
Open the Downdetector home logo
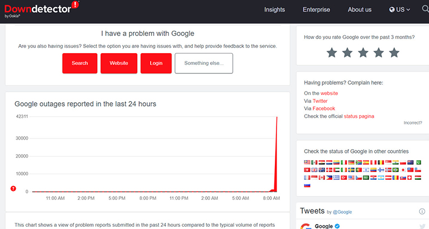coord(41,9)
